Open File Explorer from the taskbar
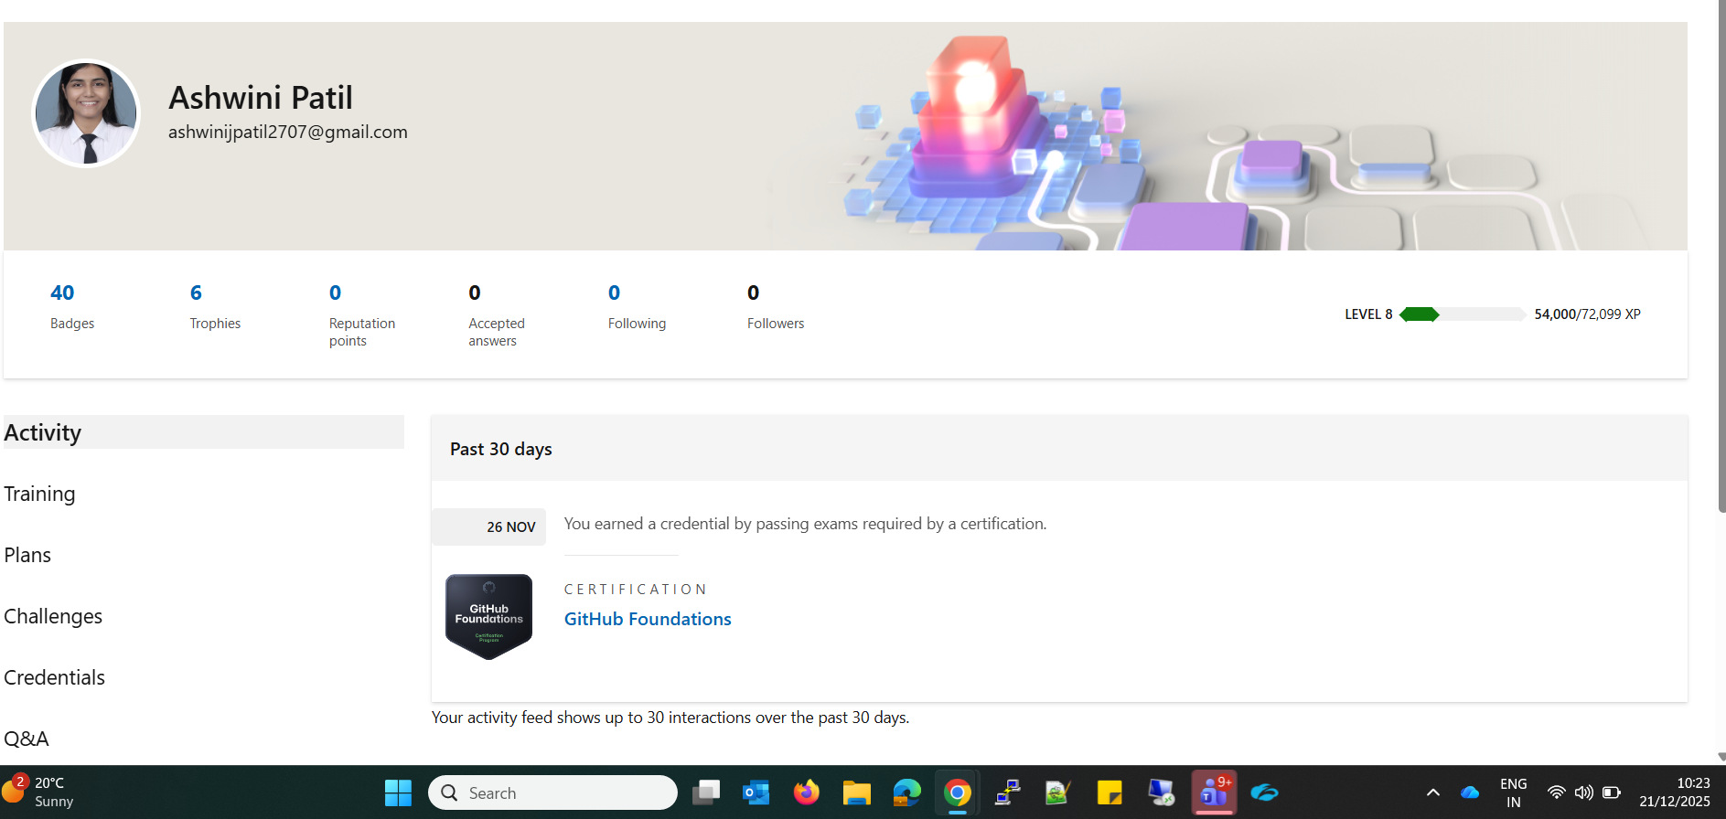 point(856,792)
